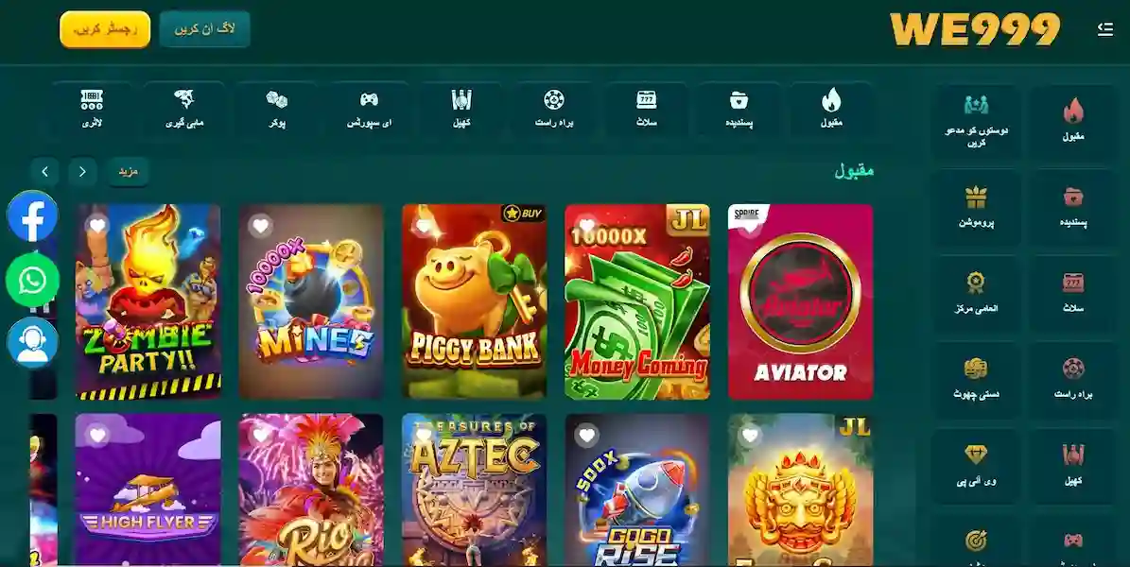Click the Register (رجسٹر کریں) yellow button

[105, 29]
